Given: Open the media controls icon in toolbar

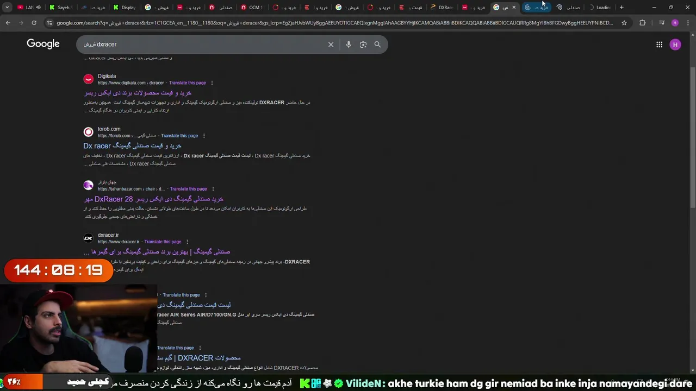Looking at the screenshot, I should (661, 23).
